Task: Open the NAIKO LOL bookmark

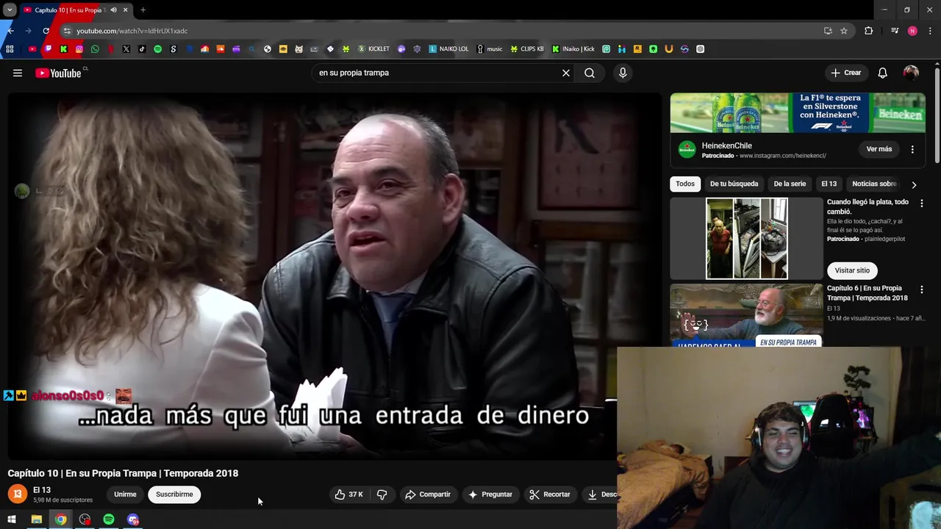Action: [x=448, y=49]
